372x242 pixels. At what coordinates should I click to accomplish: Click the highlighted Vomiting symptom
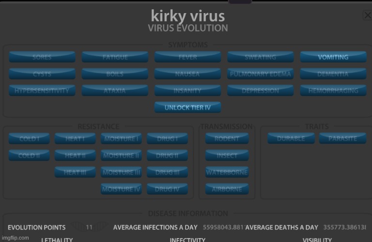[x=333, y=57]
